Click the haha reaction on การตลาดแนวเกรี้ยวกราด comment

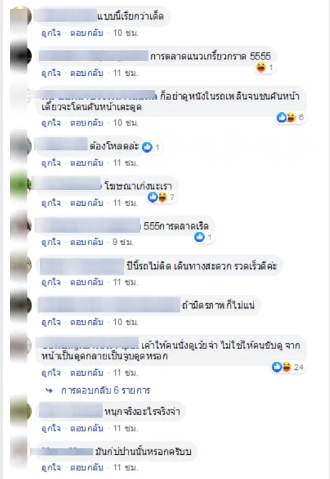261,67
